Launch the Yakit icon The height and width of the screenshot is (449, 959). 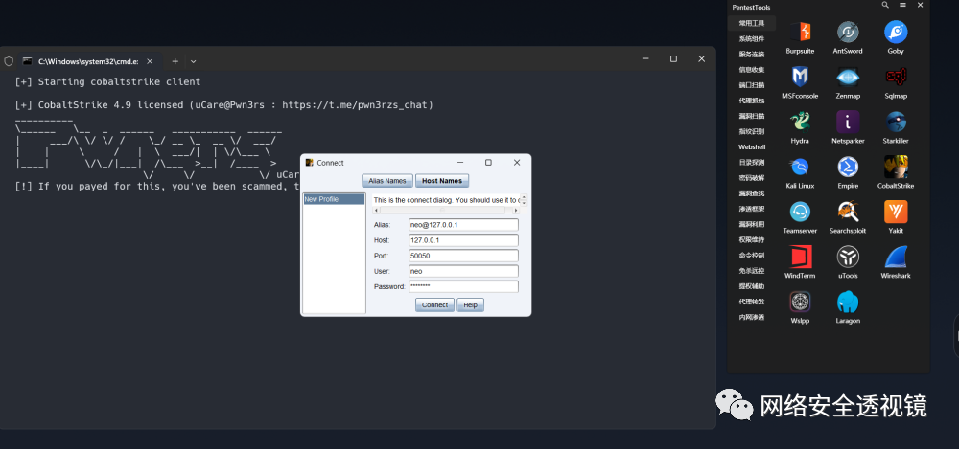(x=896, y=212)
